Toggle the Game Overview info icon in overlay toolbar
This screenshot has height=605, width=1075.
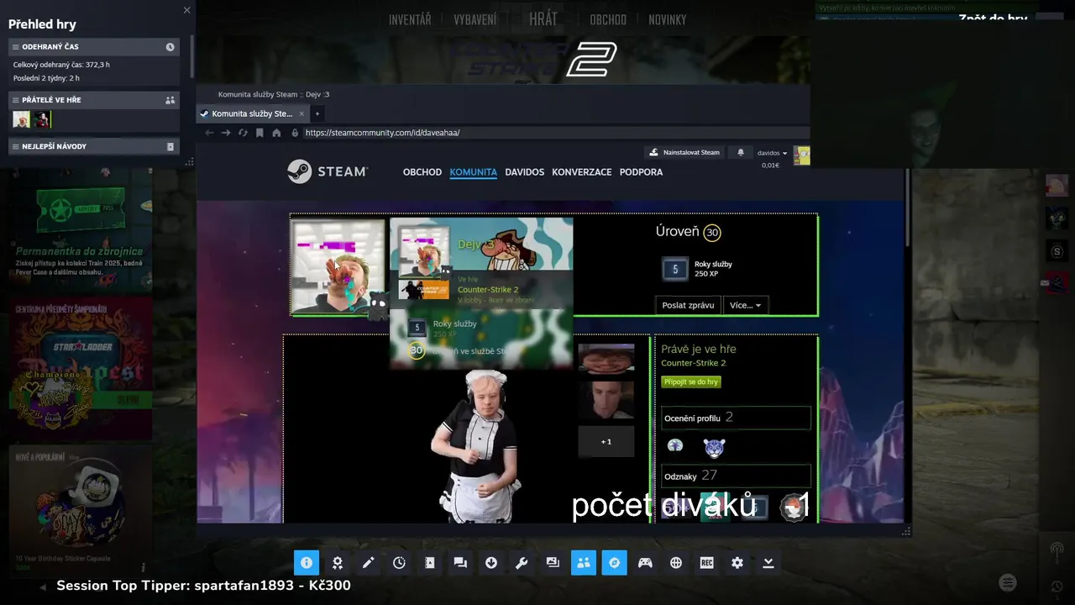tap(307, 563)
